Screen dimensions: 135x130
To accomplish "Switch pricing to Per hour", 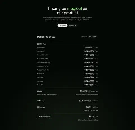I will click(x=84, y=37).
